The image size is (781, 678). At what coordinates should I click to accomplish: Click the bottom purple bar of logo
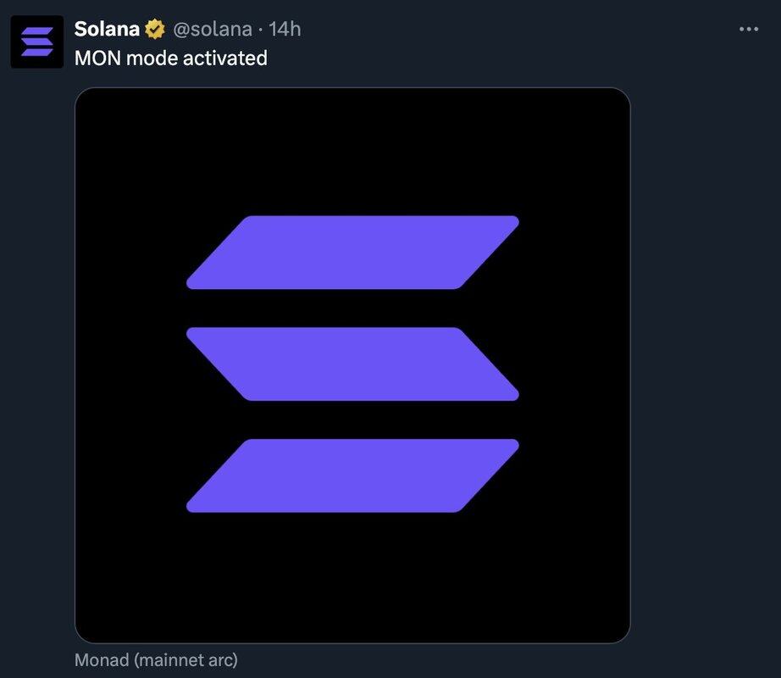352,475
